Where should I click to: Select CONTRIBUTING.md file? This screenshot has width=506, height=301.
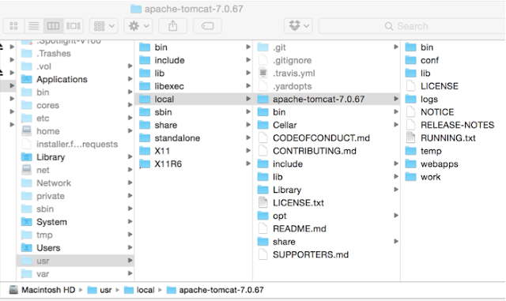coord(315,151)
